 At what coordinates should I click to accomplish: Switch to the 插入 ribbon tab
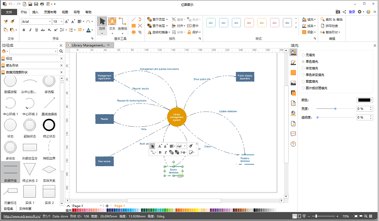(x=35, y=11)
